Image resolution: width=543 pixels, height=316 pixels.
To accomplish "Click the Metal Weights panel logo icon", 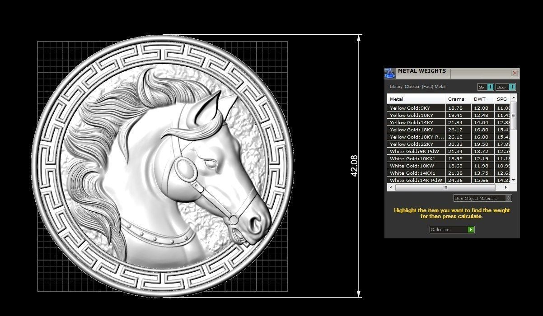I will [390, 73].
